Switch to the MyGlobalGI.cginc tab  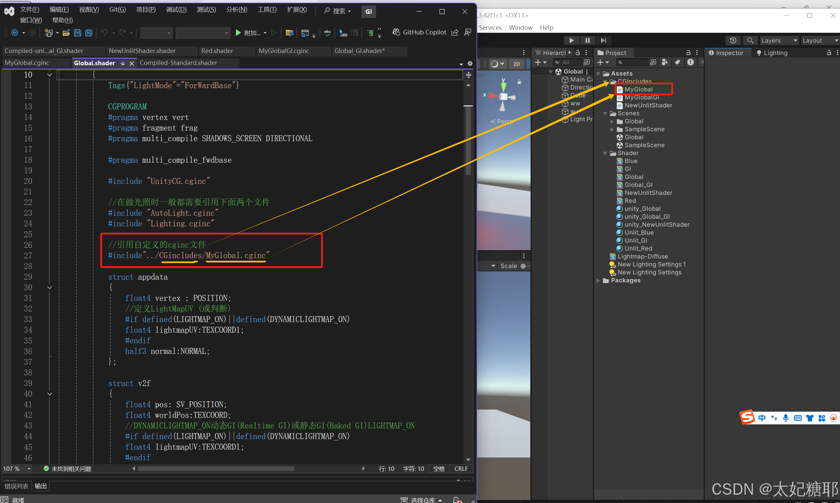click(284, 51)
